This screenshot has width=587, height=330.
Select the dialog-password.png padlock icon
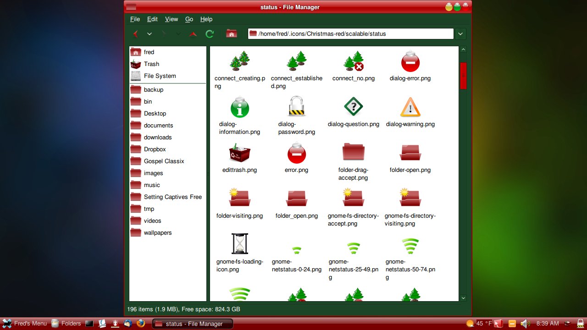pos(297,106)
